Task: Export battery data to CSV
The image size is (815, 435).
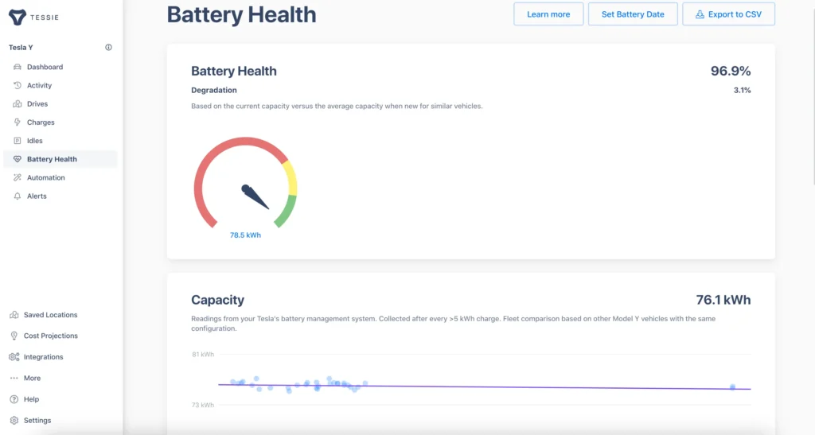Action: 728,14
